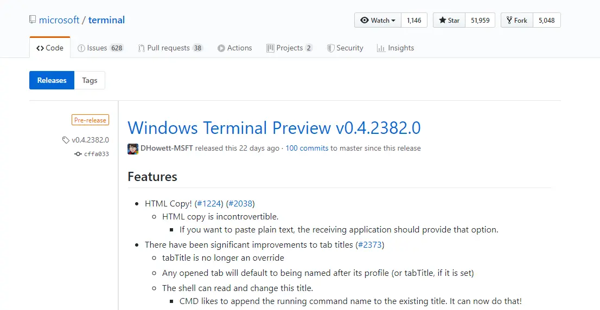600x310 pixels.
Task: Click the Security tab shield icon
Action: 330,48
